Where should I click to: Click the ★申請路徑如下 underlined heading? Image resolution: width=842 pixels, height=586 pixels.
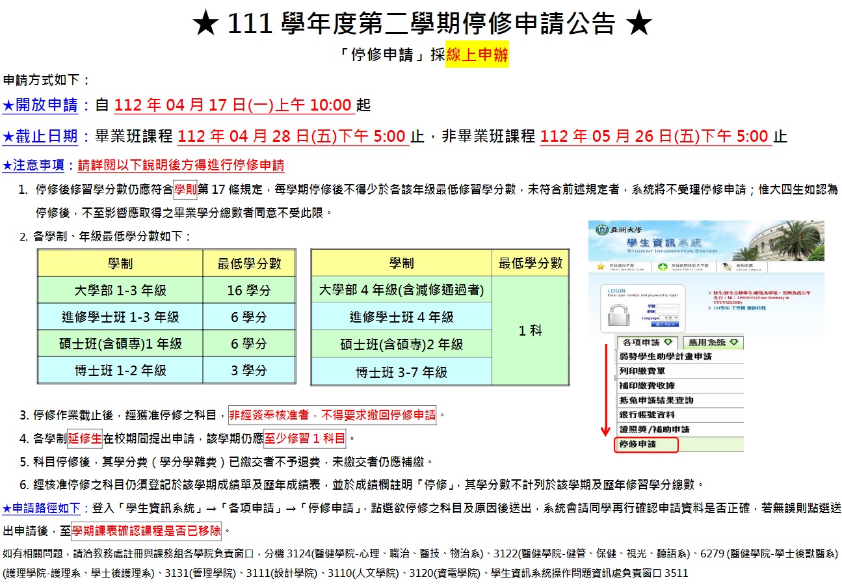tap(41, 508)
